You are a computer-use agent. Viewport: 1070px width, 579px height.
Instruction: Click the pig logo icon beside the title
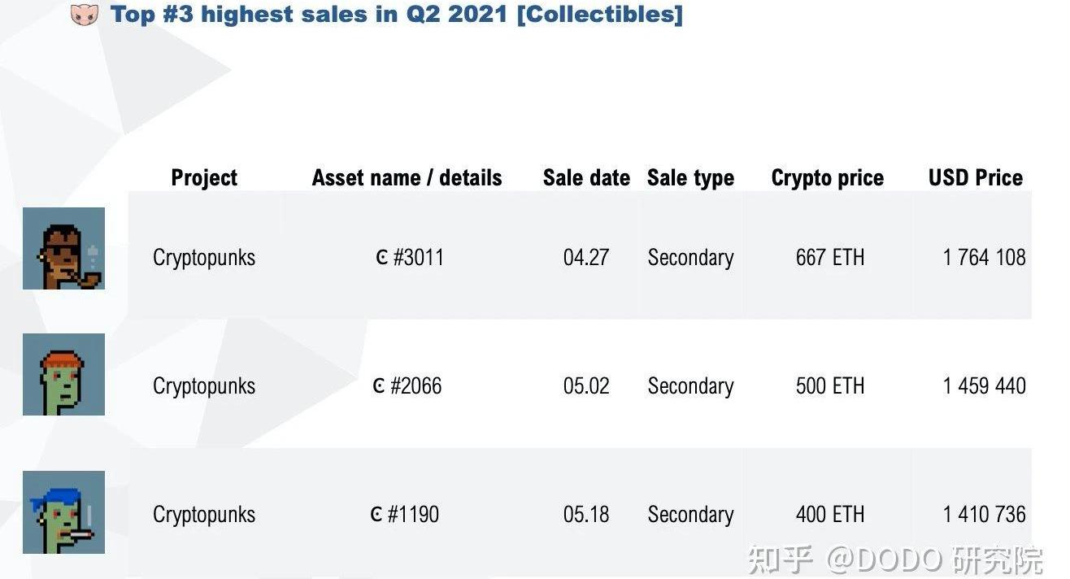point(85,15)
